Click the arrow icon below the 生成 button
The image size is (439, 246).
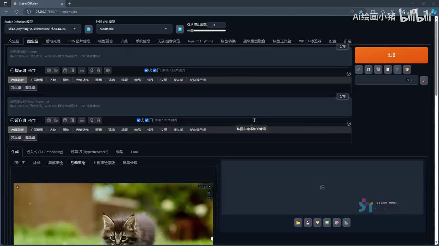[359, 69]
